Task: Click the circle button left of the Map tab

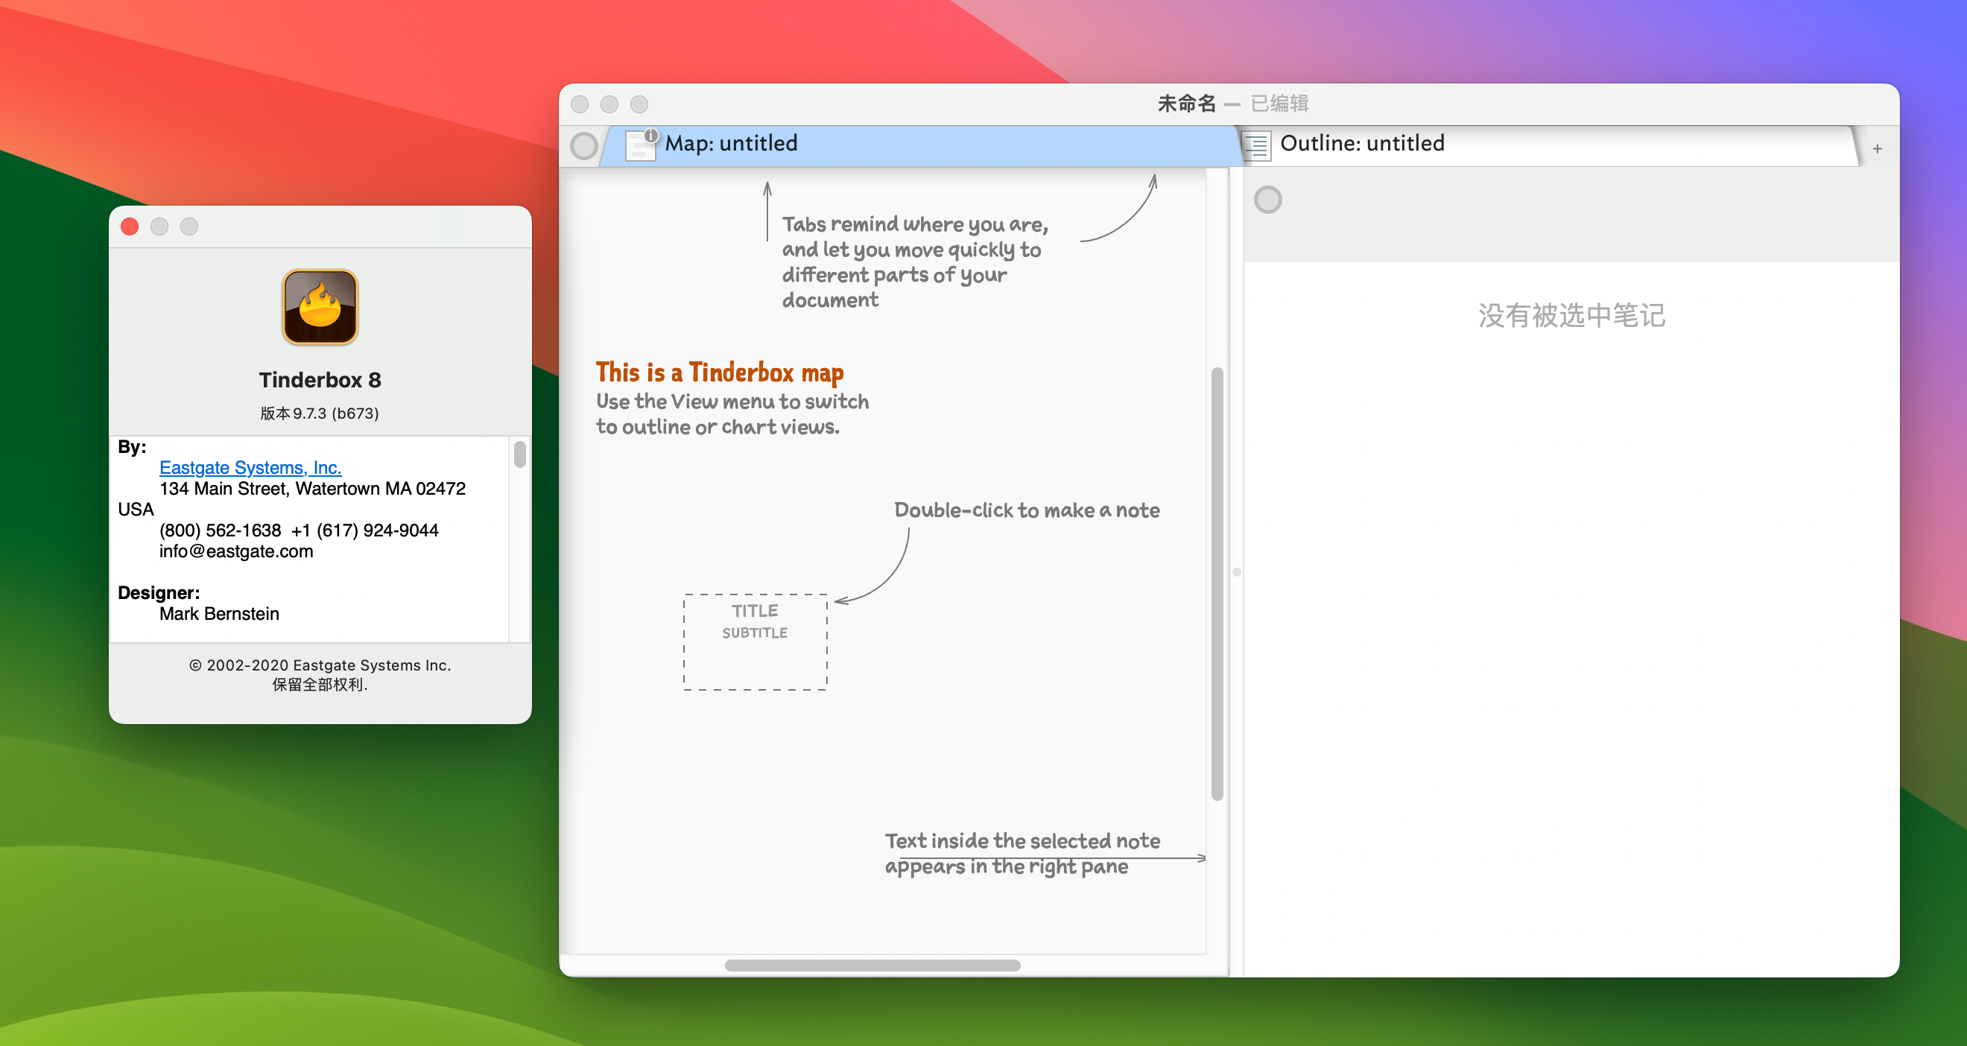Action: (584, 146)
